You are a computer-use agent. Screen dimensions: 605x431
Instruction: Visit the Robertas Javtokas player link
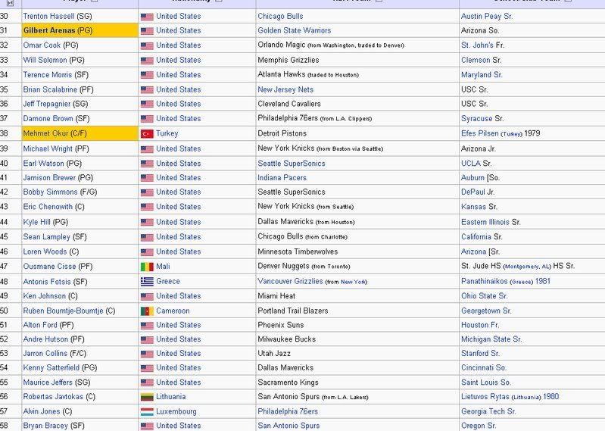pyautogui.click(x=53, y=397)
